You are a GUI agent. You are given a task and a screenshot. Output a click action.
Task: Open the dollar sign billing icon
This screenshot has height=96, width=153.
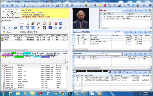click(10, 28)
